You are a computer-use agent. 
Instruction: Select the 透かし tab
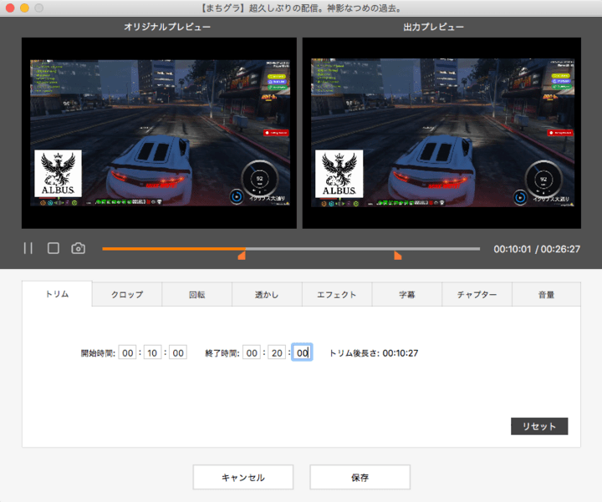[267, 295]
